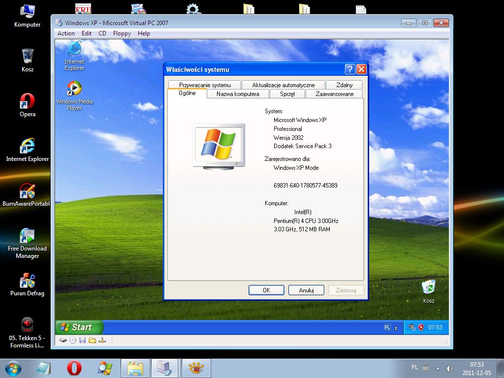Select the Ogólne tab
This screenshot has width=504, height=378.
click(x=187, y=93)
